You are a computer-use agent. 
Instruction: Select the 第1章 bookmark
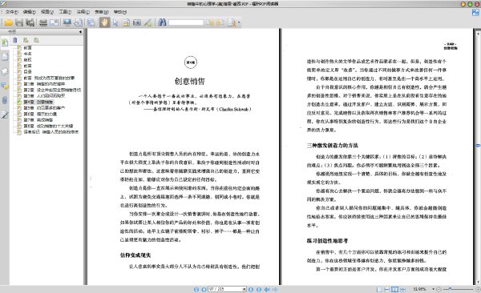(44, 84)
